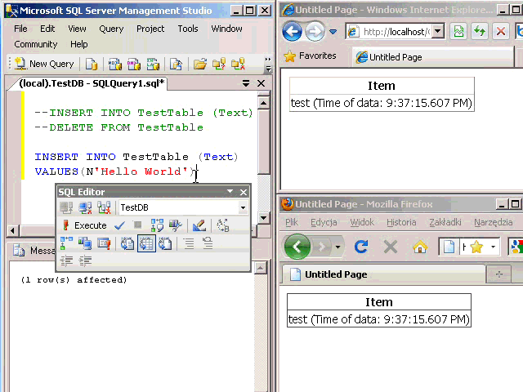This screenshot has width=523, height=392.
Task: Click the Analysis Services XMLA Query icon
Action: tap(153, 64)
